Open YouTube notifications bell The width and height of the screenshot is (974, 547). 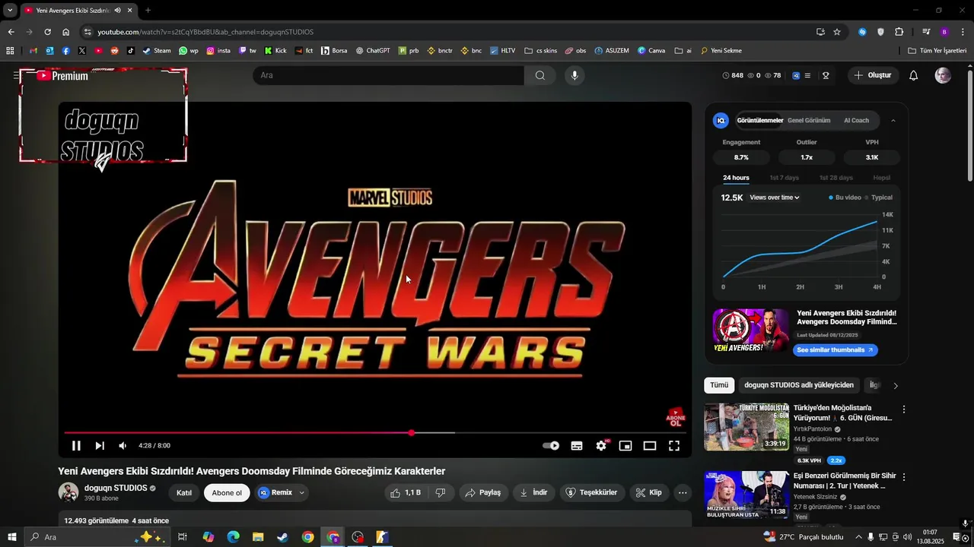914,75
